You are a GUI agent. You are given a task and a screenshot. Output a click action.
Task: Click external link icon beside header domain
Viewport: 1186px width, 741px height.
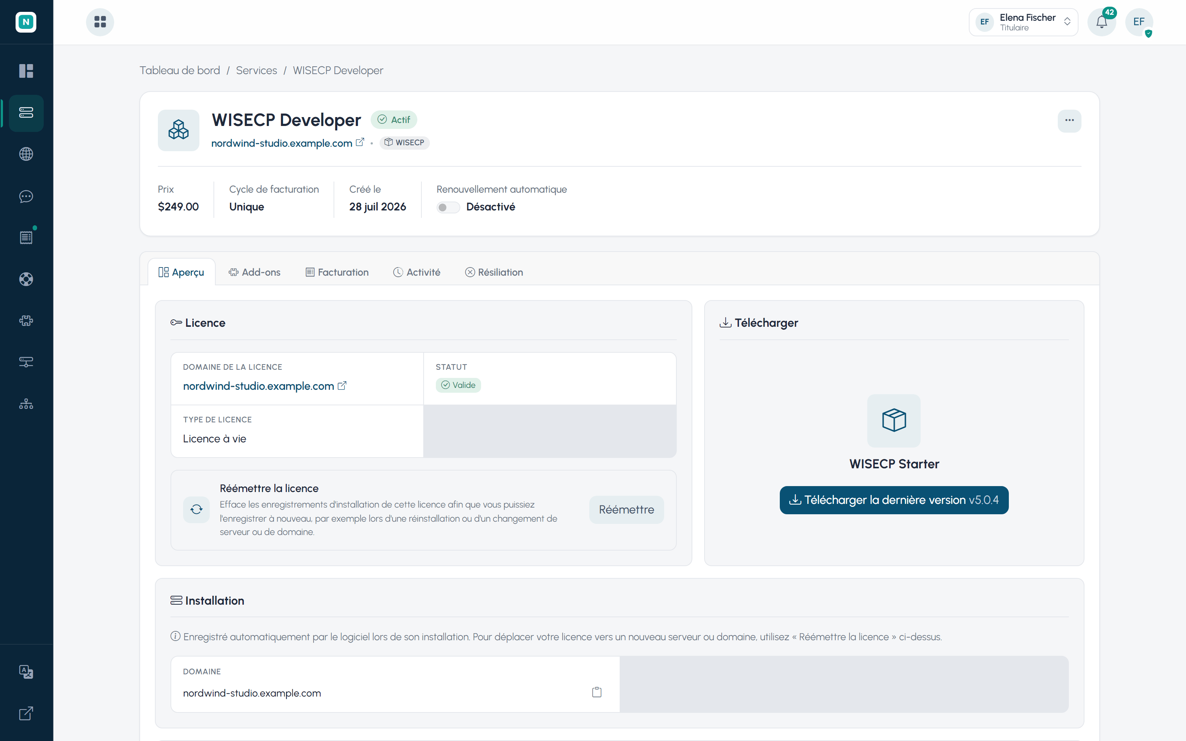pyautogui.click(x=360, y=142)
